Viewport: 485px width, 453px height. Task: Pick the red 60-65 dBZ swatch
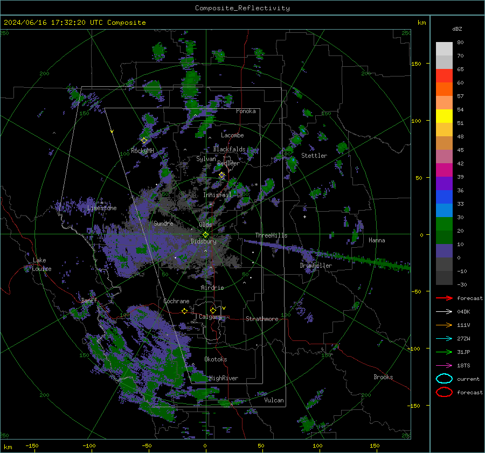tap(444, 76)
